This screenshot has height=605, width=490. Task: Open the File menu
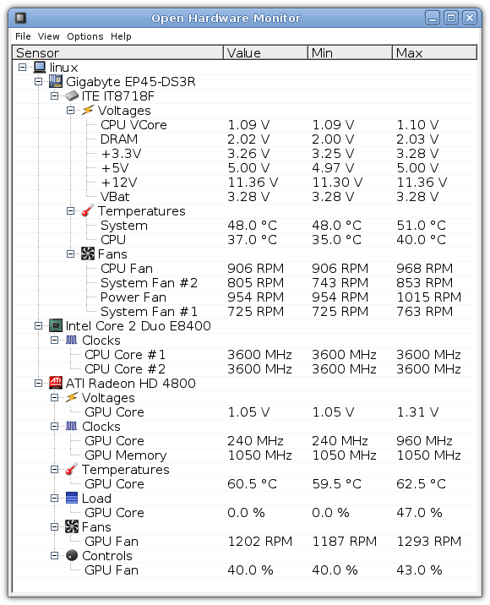[x=23, y=36]
